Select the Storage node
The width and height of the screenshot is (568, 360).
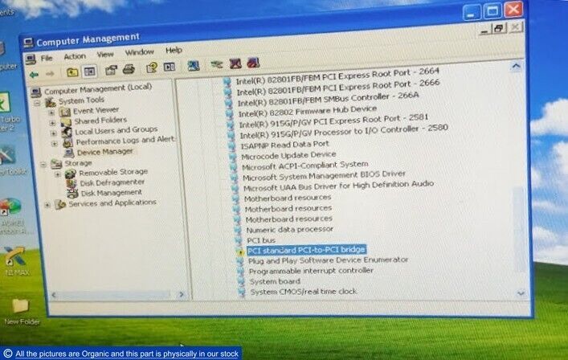(x=78, y=163)
